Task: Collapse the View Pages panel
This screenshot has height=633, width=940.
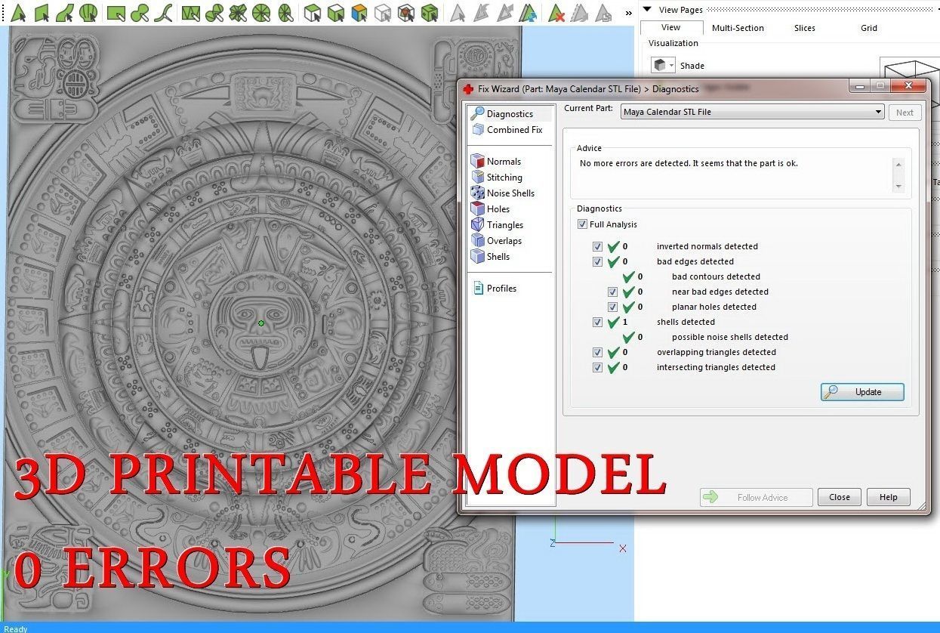Action: (646, 9)
